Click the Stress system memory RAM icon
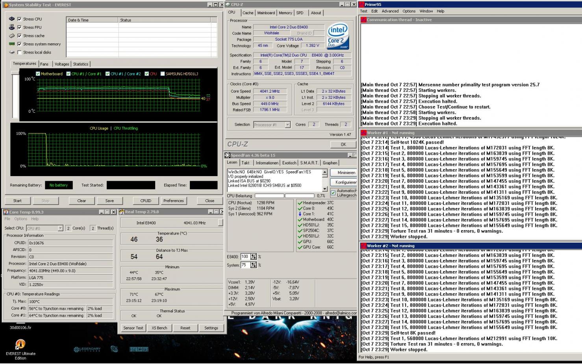This screenshot has width=582, height=364. 12,44
